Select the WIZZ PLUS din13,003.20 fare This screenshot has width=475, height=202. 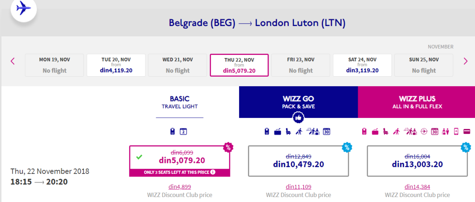417,161
